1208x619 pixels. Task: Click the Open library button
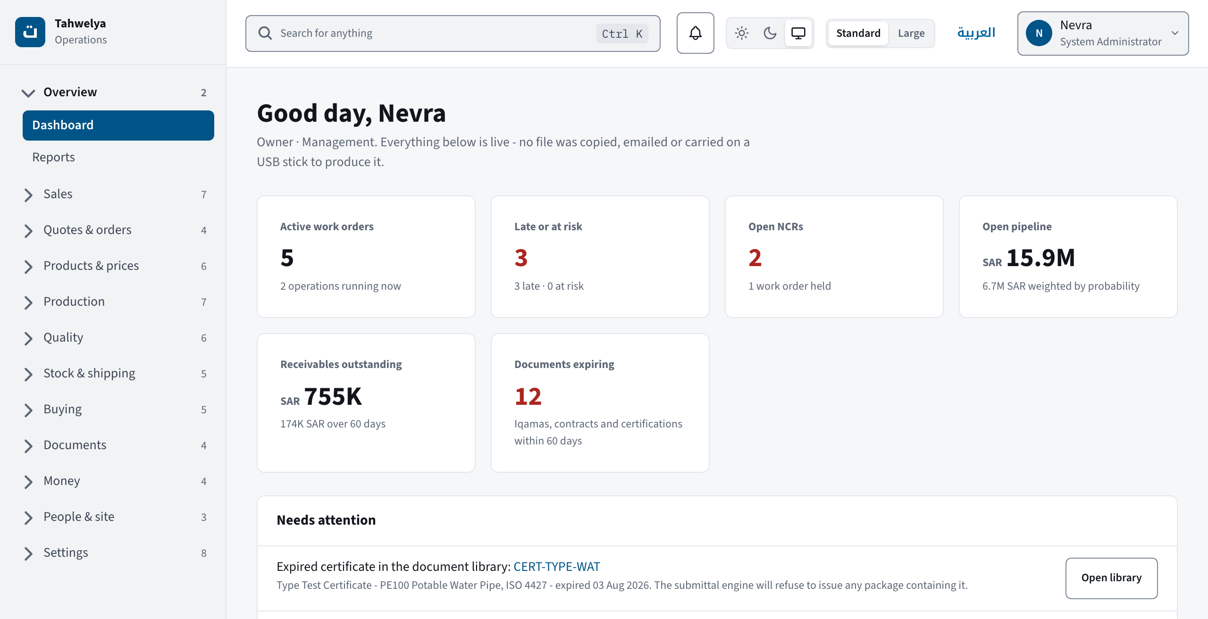click(x=1111, y=578)
